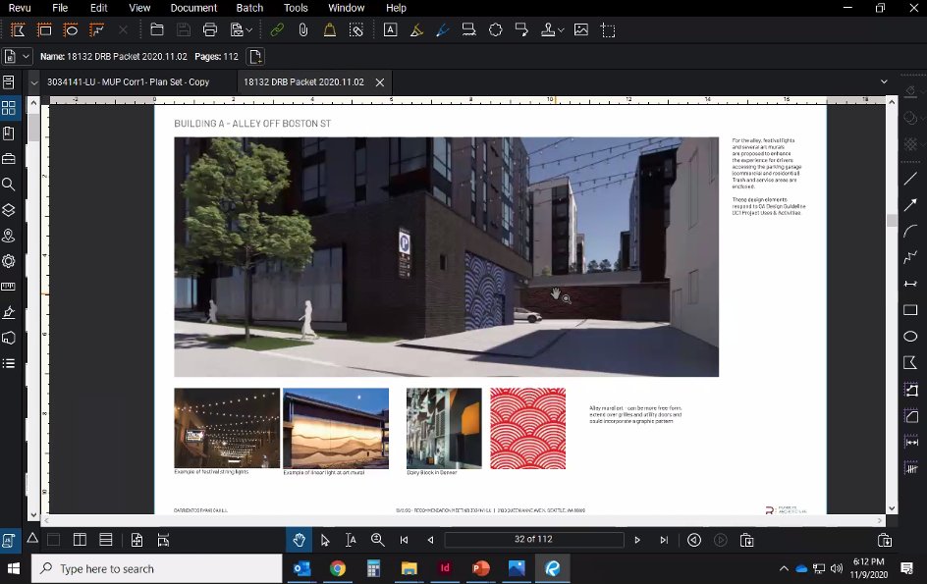
Task: Enable the Select Text tool
Action: pos(351,540)
